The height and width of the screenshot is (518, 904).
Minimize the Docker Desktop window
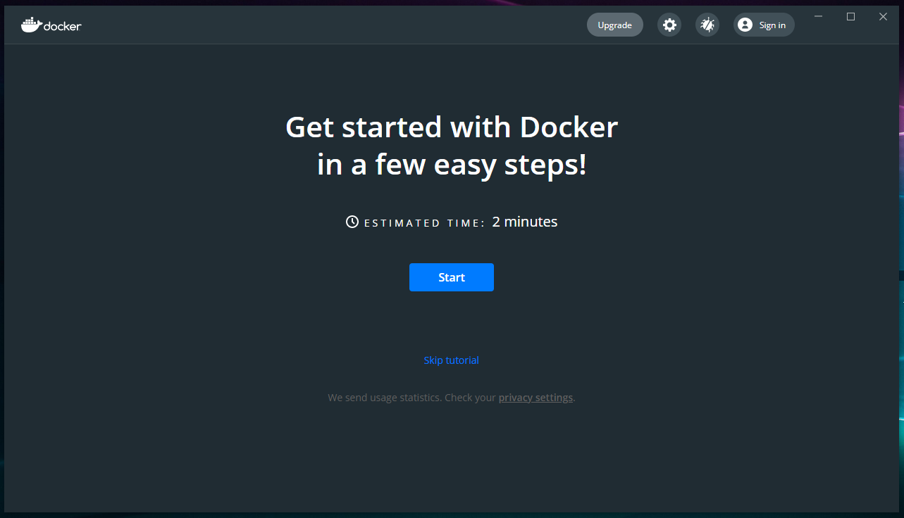click(x=818, y=17)
